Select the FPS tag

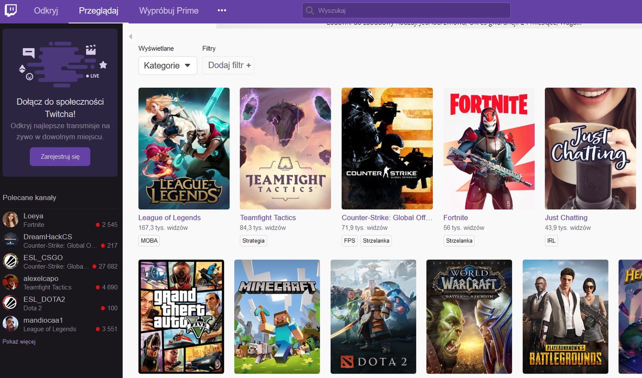point(350,241)
